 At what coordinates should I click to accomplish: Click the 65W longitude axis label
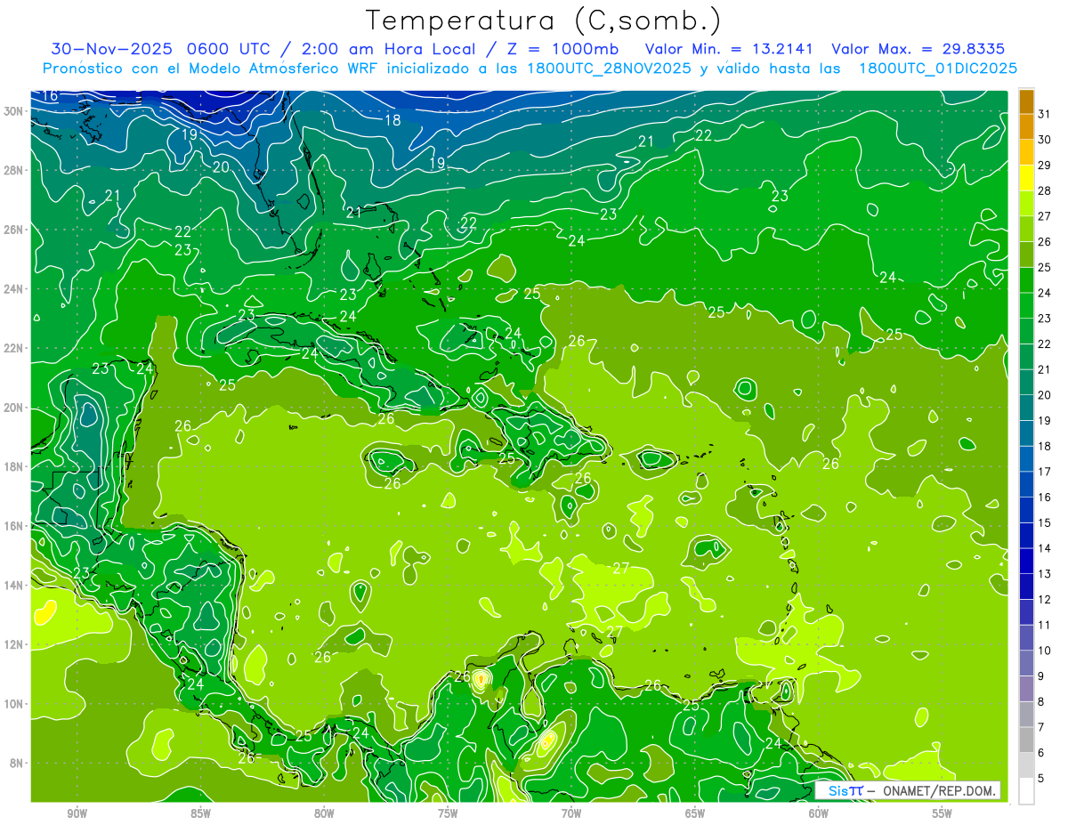click(x=695, y=813)
